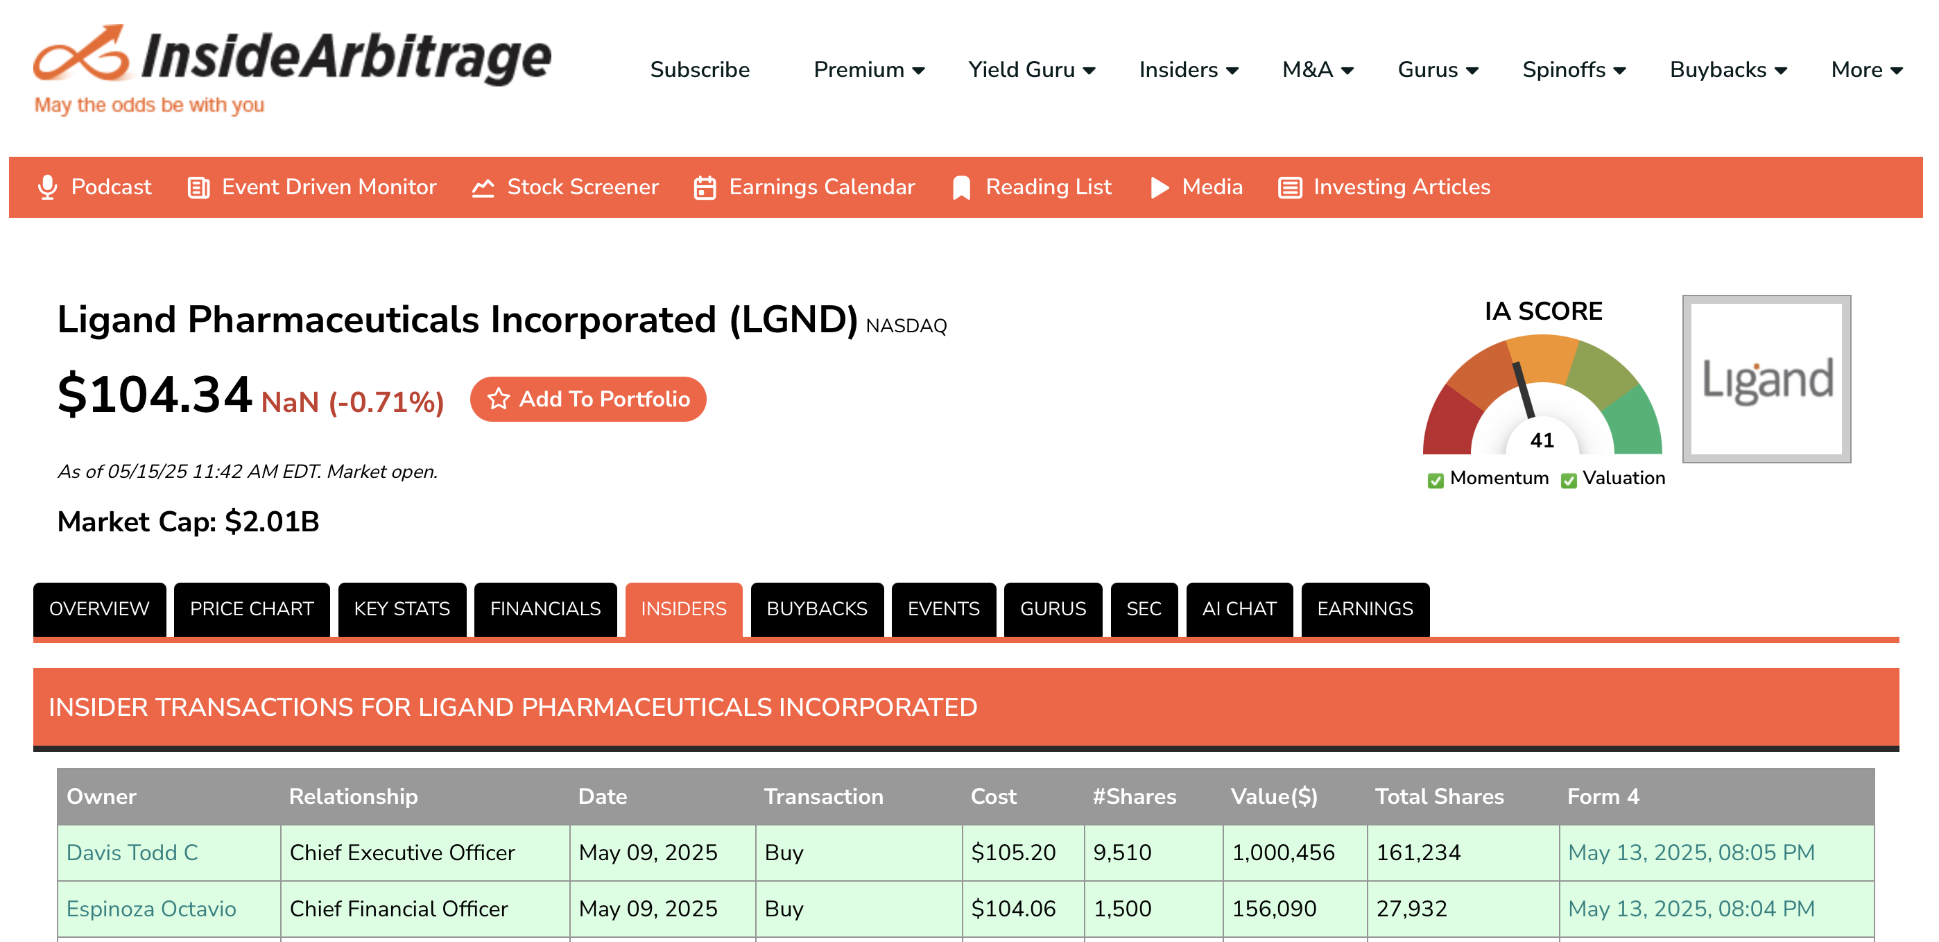Click the Ligand company logo thumbnail

pyautogui.click(x=1766, y=379)
